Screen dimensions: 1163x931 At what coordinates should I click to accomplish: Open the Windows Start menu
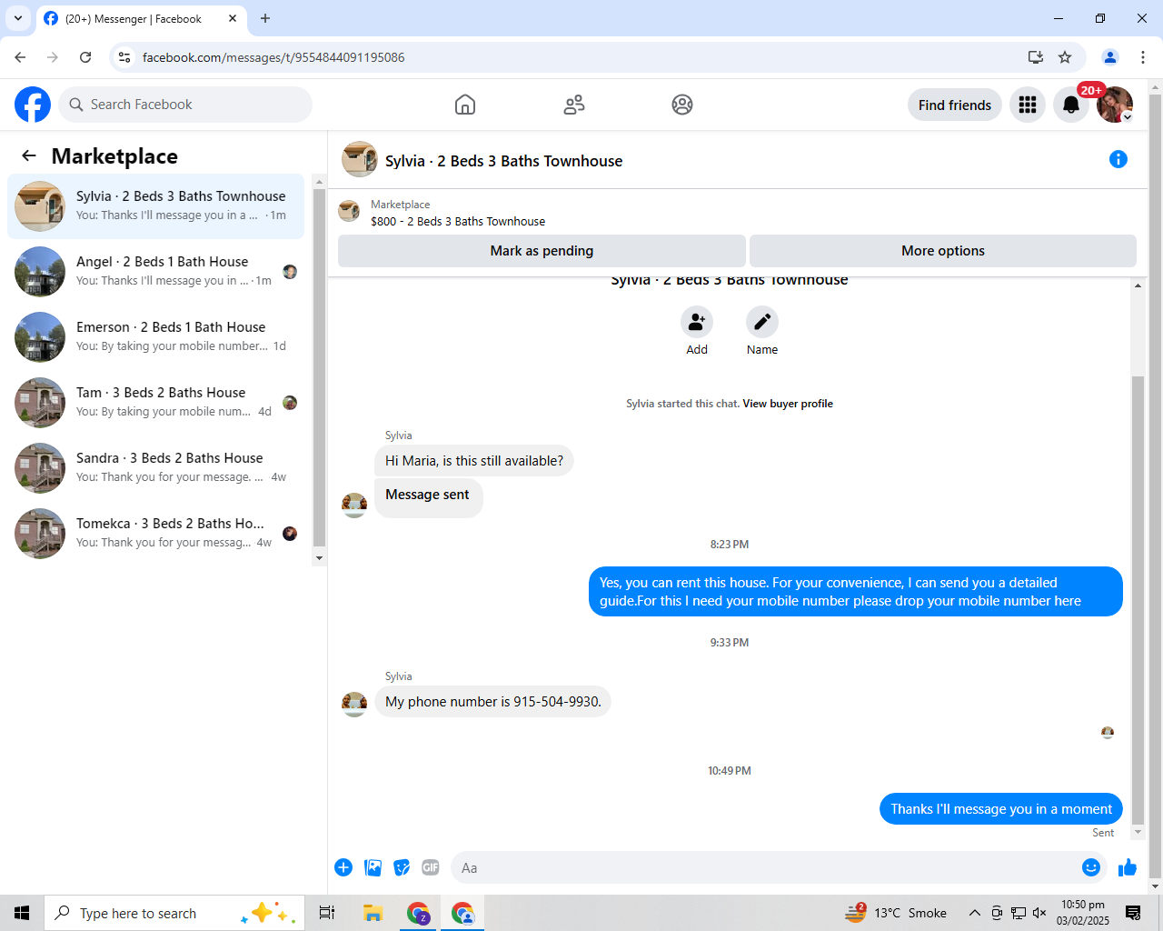coord(22,913)
